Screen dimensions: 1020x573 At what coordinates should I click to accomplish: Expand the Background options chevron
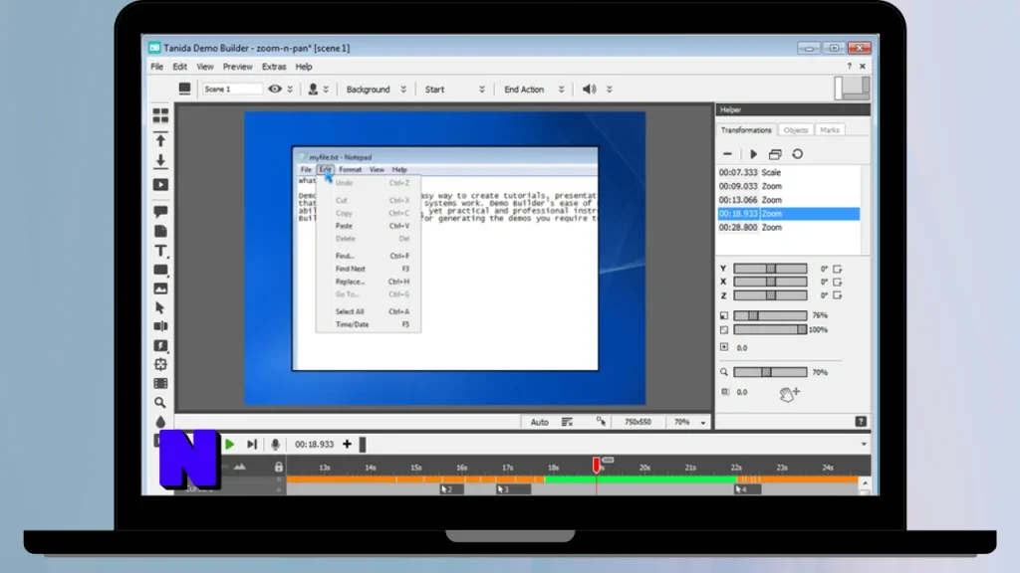point(403,89)
